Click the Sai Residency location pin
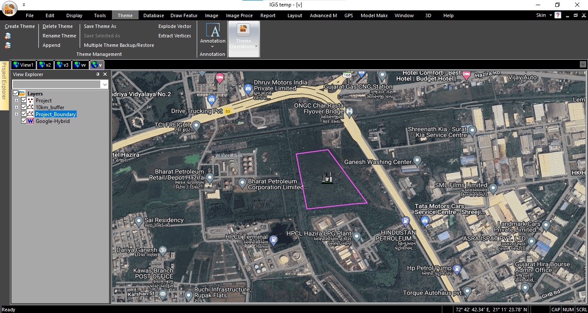The width and height of the screenshot is (588, 313). [139, 221]
